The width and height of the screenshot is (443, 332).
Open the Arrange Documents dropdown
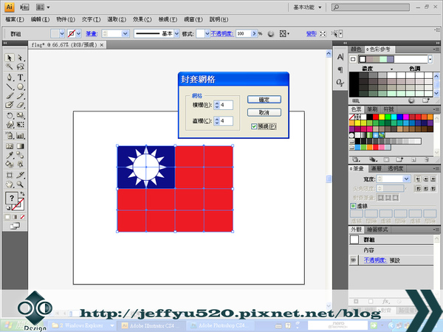(x=42, y=7)
